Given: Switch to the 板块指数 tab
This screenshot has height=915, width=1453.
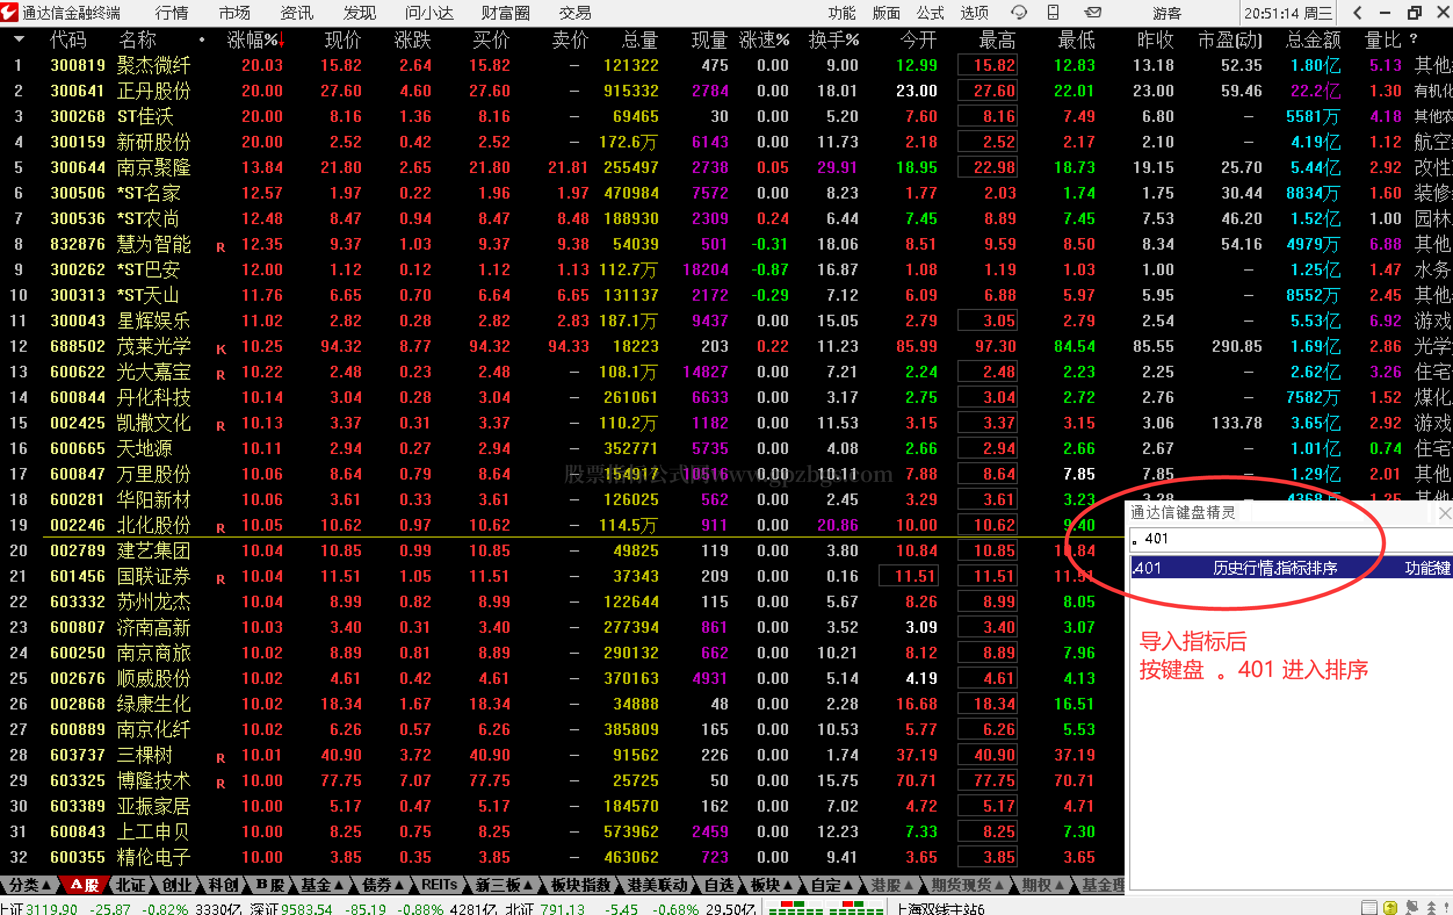Looking at the screenshot, I should [x=581, y=885].
